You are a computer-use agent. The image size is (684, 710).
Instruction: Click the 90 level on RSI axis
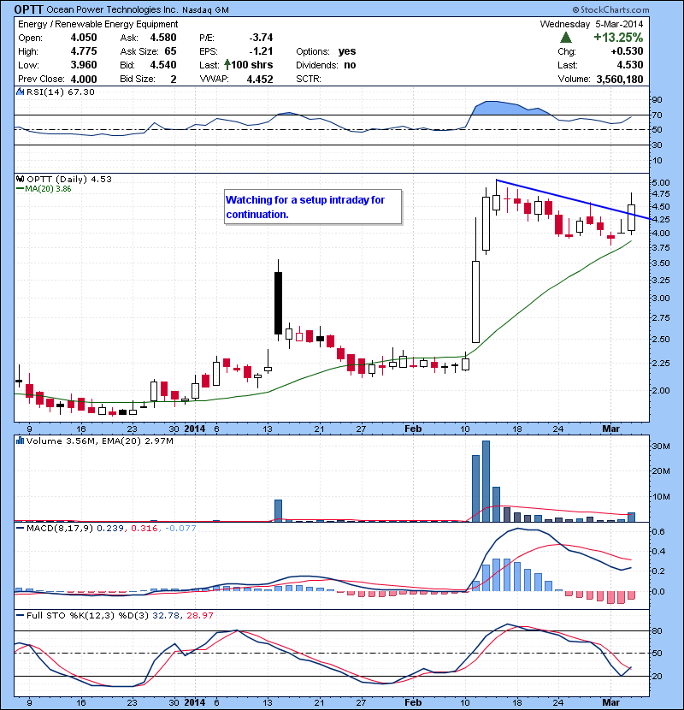point(657,99)
